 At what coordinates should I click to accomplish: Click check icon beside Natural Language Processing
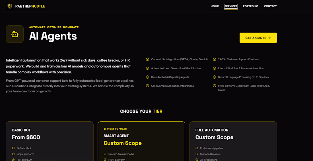tap(214, 77)
